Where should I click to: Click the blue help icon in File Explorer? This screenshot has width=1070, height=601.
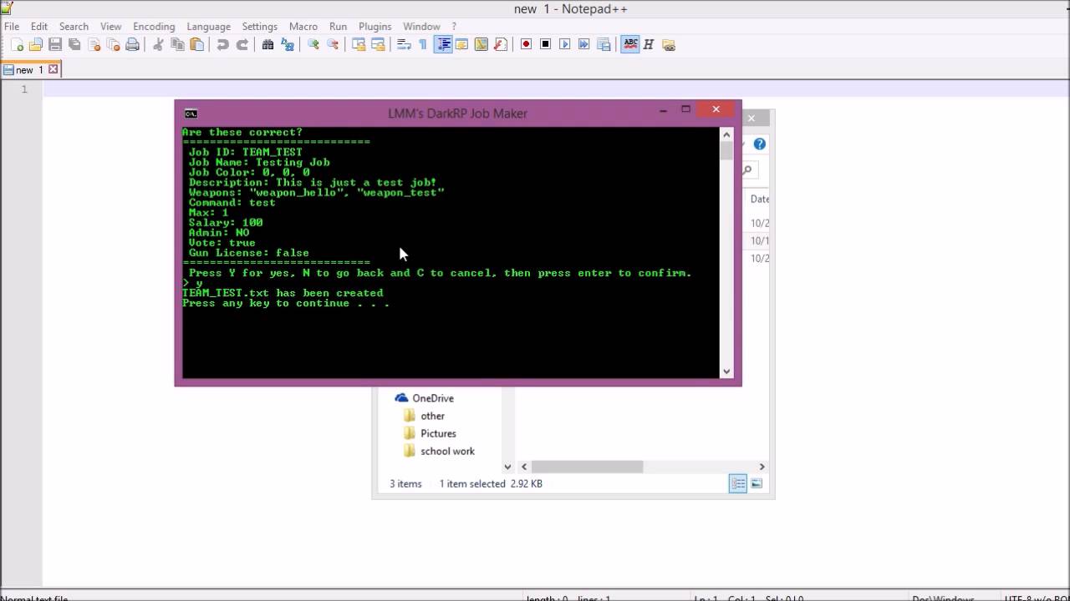[759, 144]
